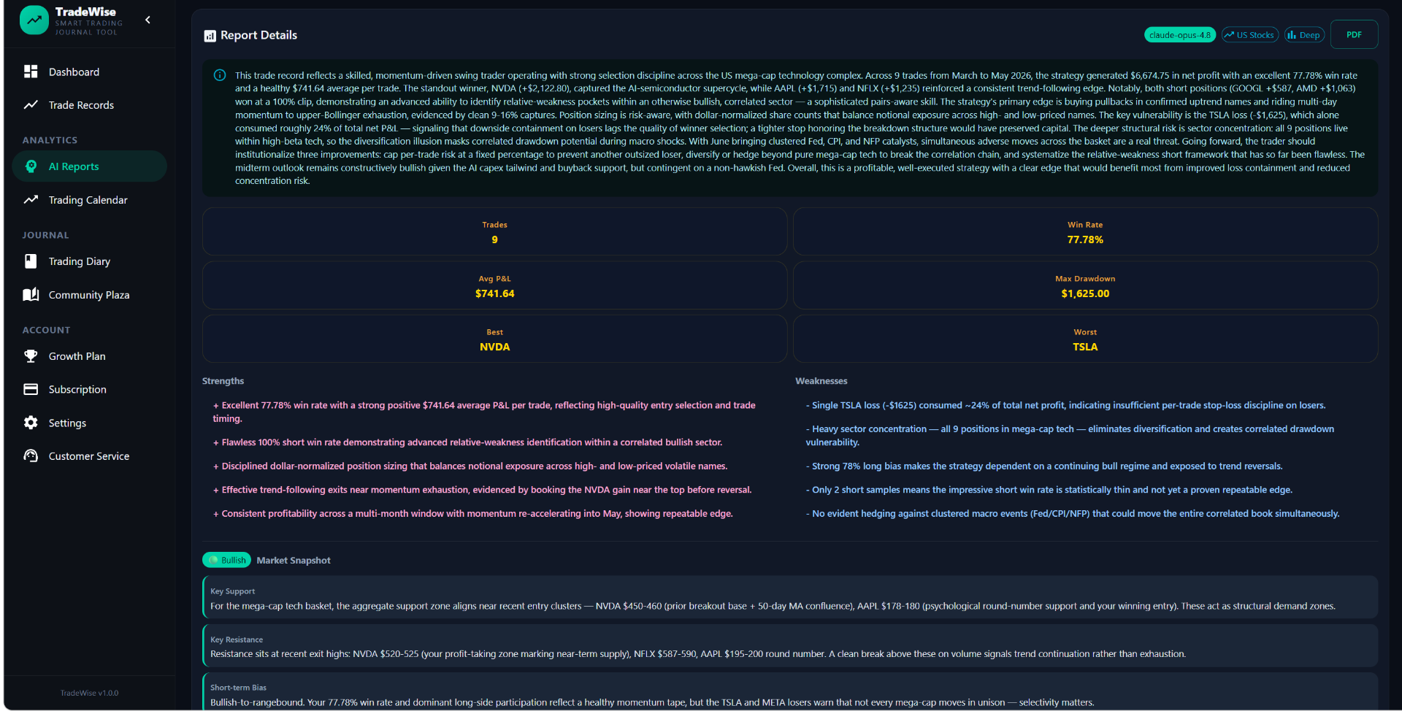This screenshot has width=1402, height=711.
Task: Open the Trading Calendar
Action: [x=89, y=200]
